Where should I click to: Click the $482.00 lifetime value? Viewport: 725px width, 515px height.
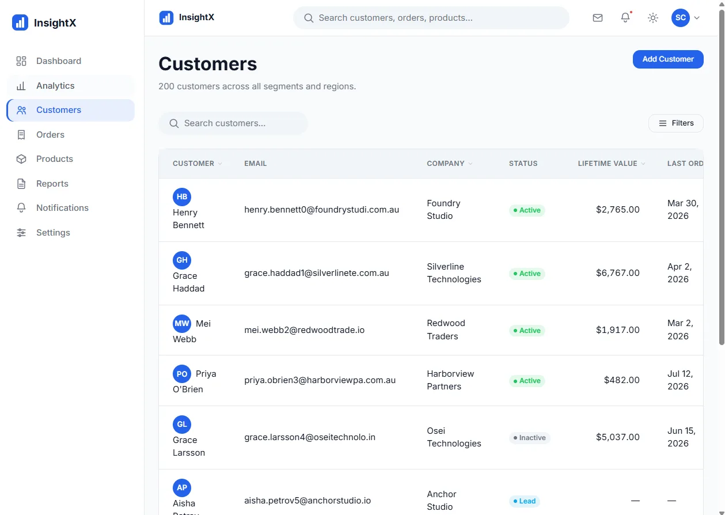point(622,380)
